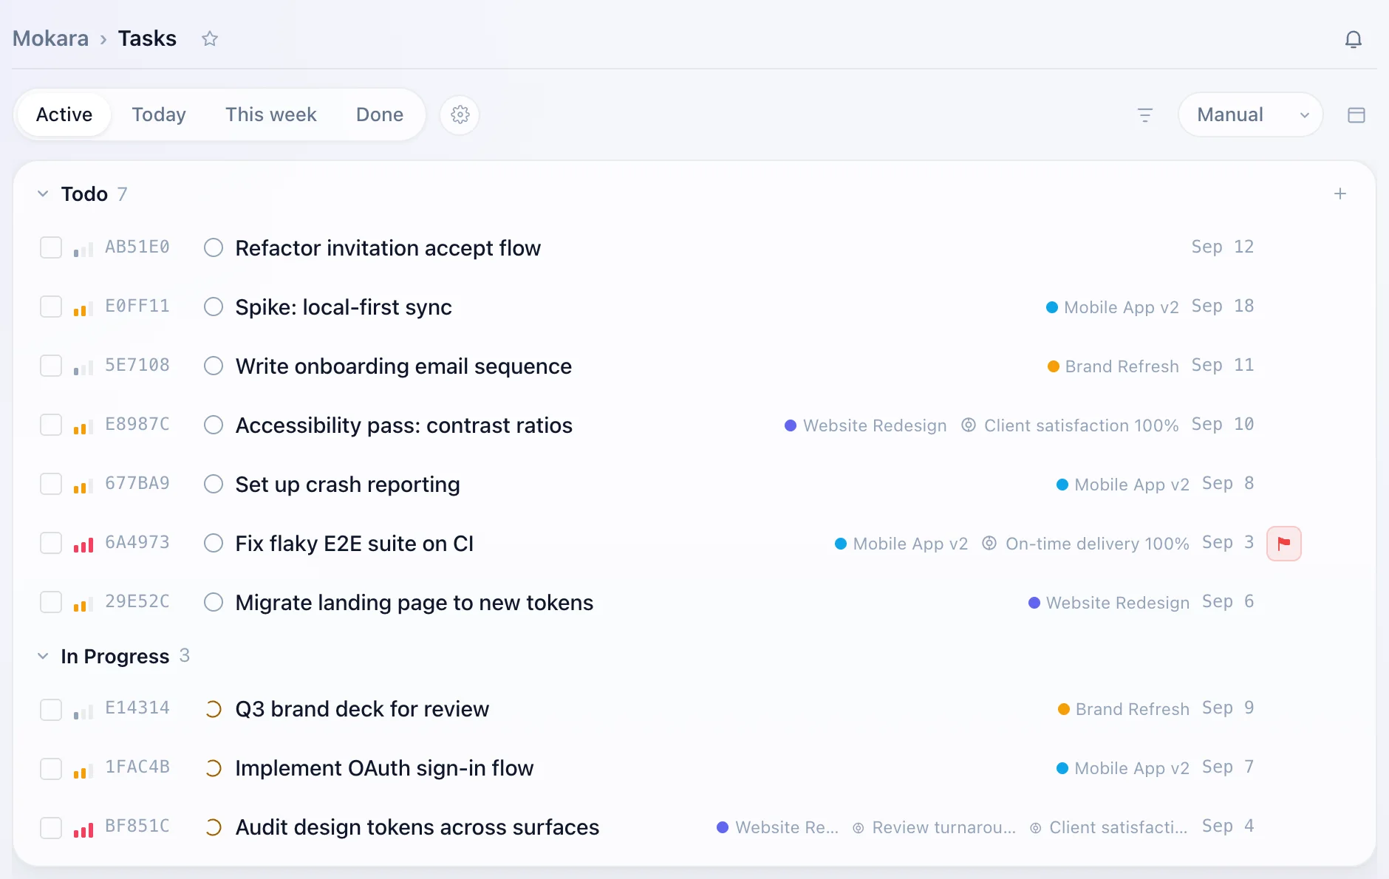Click status circle for Set up crash reporting
This screenshot has height=879, width=1389.
tap(214, 484)
